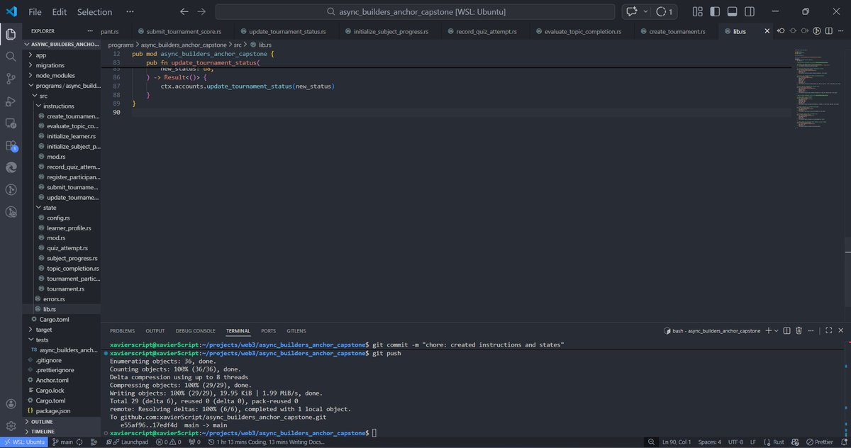Show the hidden menus via ellipsis
851x448 pixels.
pos(129,12)
